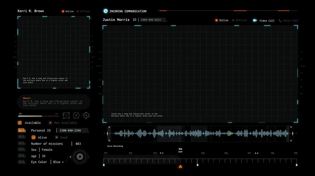Check the Not Available box
Viewport: 315px width, 176px height.
click(50, 123)
